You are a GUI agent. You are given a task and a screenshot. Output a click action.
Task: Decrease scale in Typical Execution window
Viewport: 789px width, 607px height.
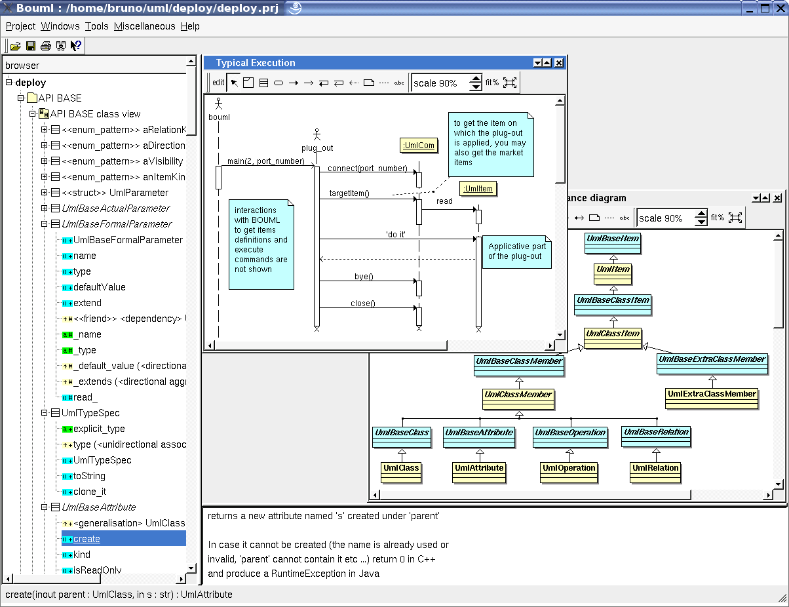[x=476, y=87]
